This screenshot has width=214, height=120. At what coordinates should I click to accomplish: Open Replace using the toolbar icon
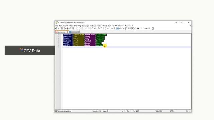point(95,28)
